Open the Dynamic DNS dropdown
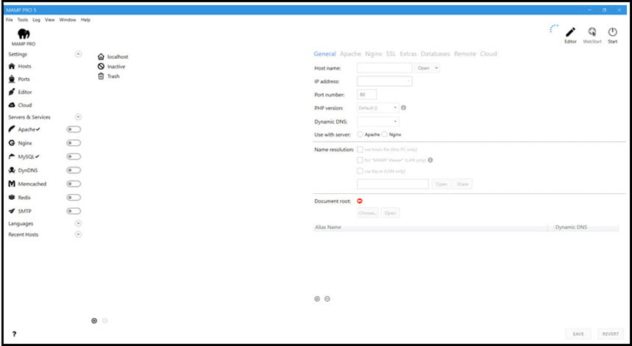This screenshot has height=346, width=632. coord(377,121)
